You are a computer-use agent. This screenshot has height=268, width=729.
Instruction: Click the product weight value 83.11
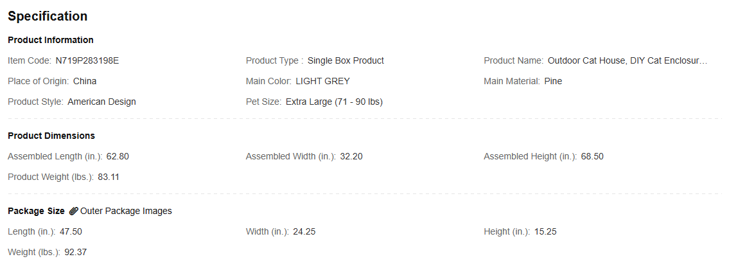tap(109, 177)
